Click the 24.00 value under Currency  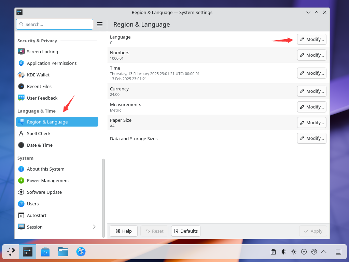[115, 94]
